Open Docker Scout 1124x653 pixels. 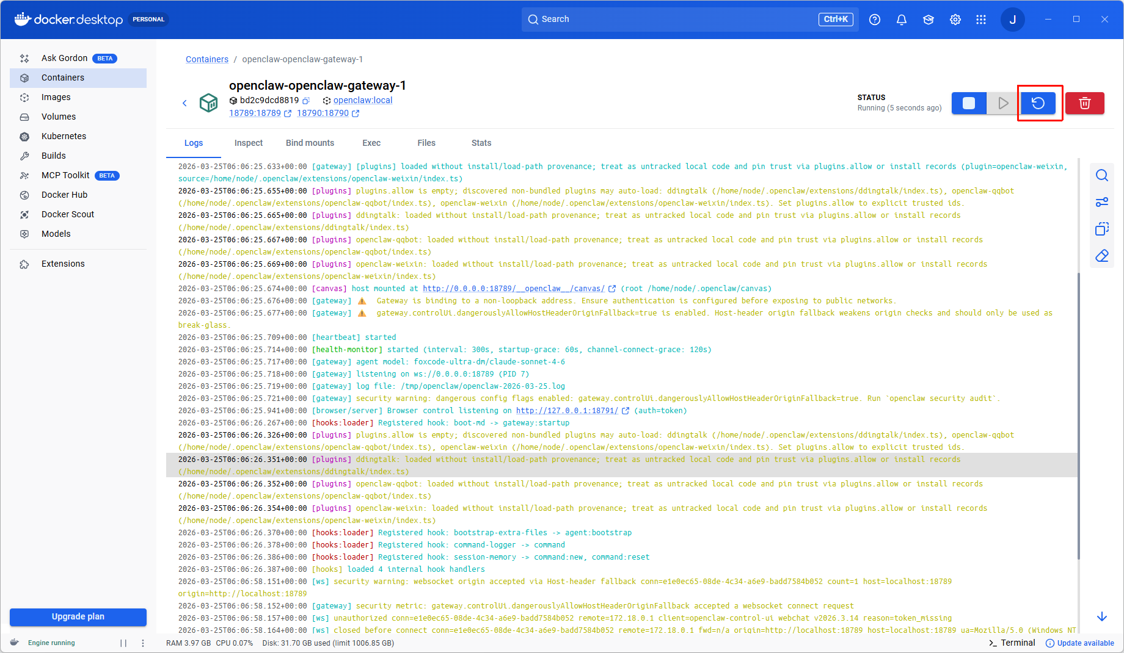(78, 214)
